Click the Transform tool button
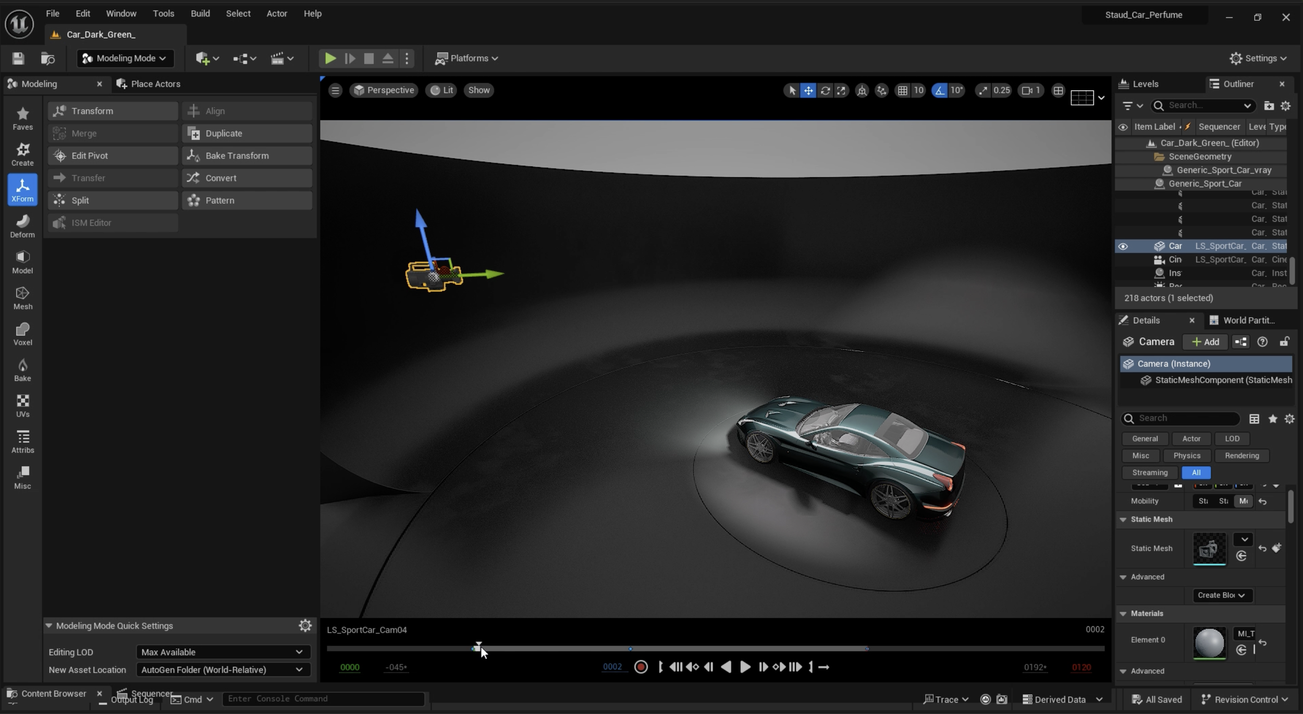The height and width of the screenshot is (714, 1303). (x=113, y=111)
